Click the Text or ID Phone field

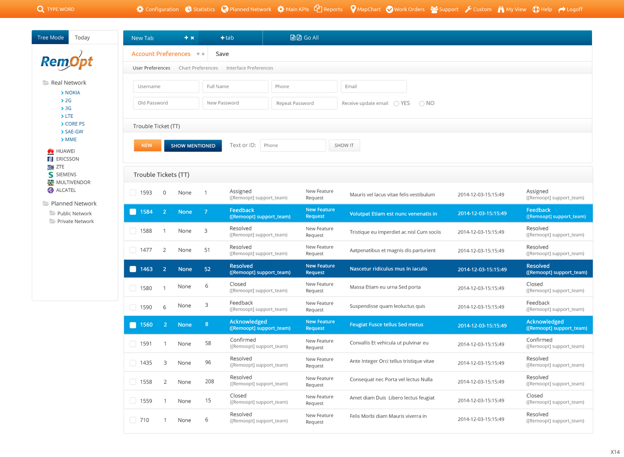(x=293, y=146)
